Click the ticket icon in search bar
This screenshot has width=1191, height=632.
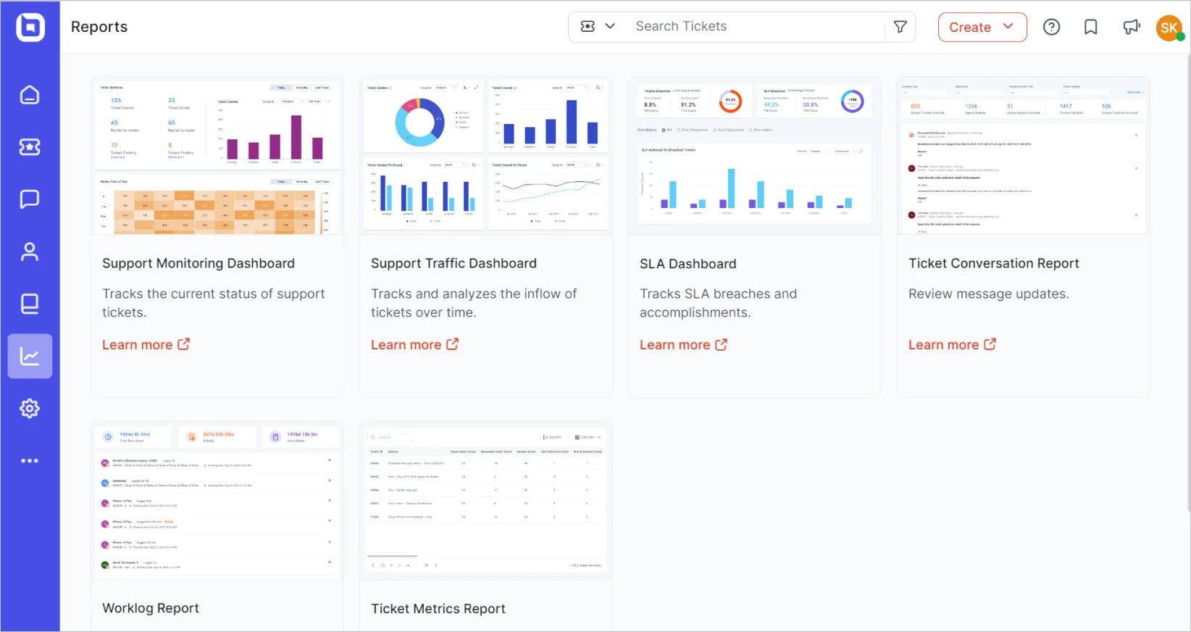[x=588, y=26]
